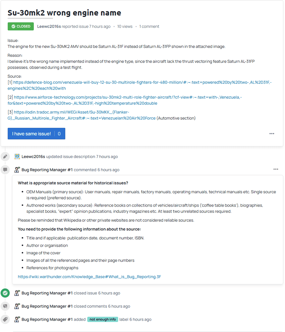
Task: Open issue options three-dot menu
Action: (x=272, y=134)
